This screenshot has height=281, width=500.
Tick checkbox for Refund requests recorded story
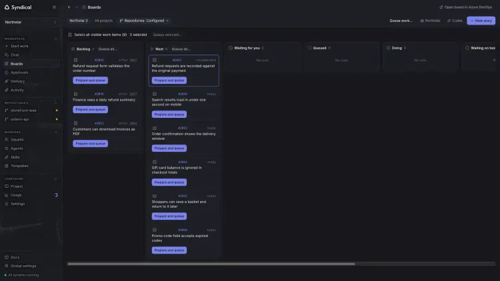155,60
